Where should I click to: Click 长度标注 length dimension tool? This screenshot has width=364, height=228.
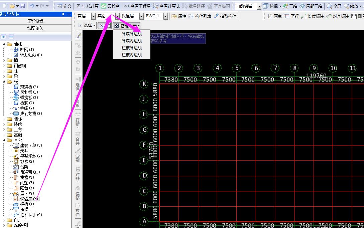313,16
